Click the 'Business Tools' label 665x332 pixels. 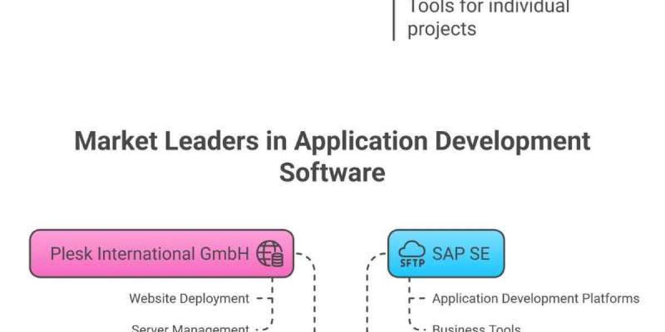coord(477,328)
